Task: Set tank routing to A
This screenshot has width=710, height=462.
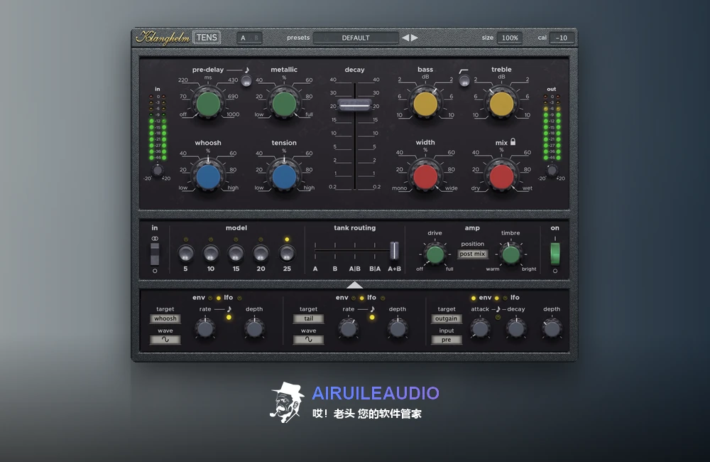Action: point(315,269)
